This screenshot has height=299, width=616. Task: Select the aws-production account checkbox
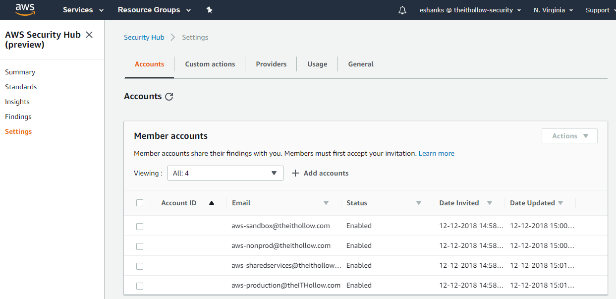[x=140, y=286]
